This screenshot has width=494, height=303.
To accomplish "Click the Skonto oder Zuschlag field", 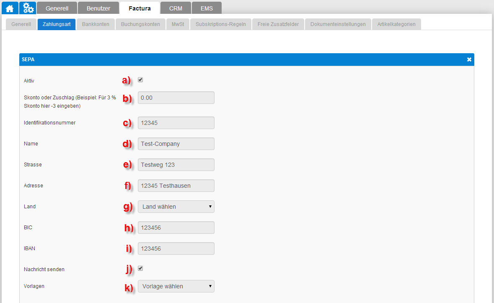I will [176, 98].
